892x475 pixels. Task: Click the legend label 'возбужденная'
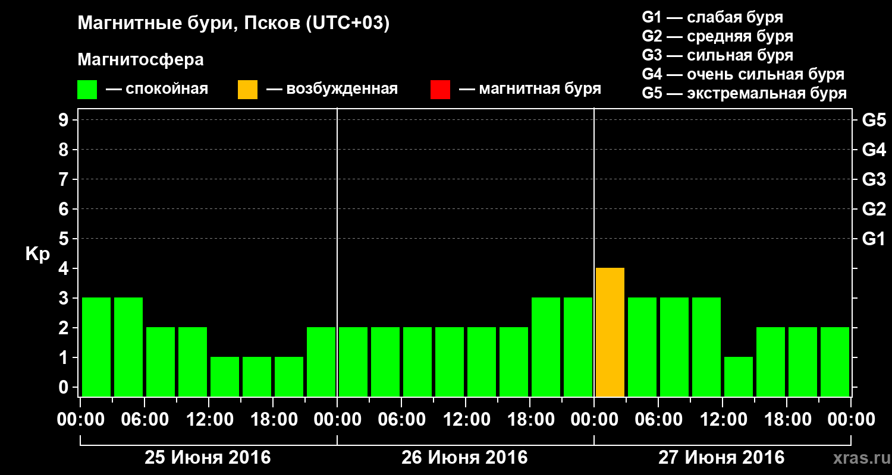342,89
